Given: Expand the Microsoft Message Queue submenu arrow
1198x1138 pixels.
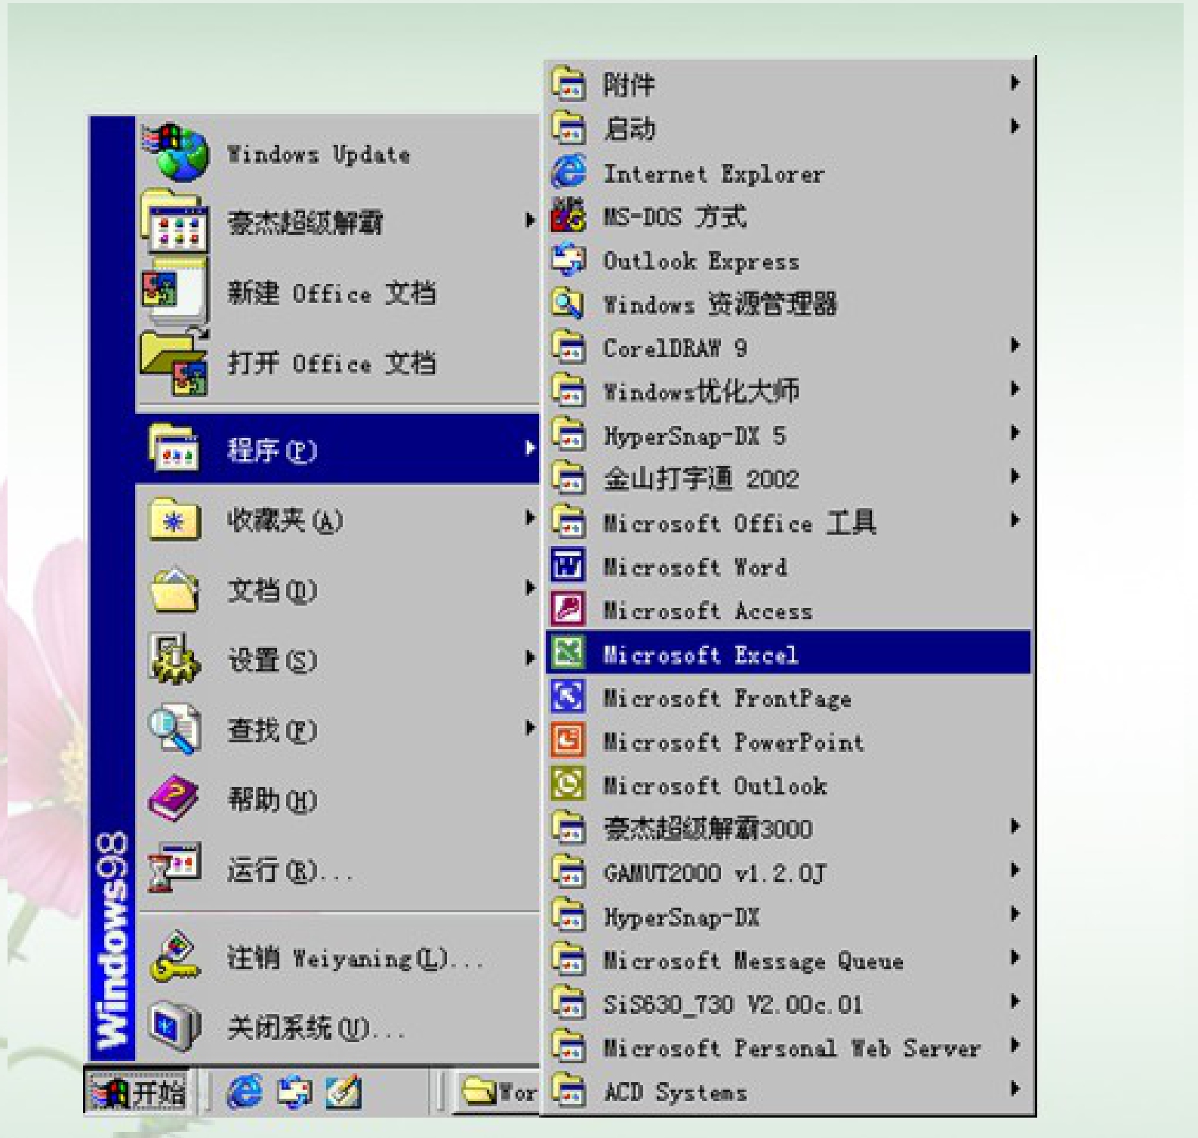Looking at the screenshot, I should [1015, 958].
